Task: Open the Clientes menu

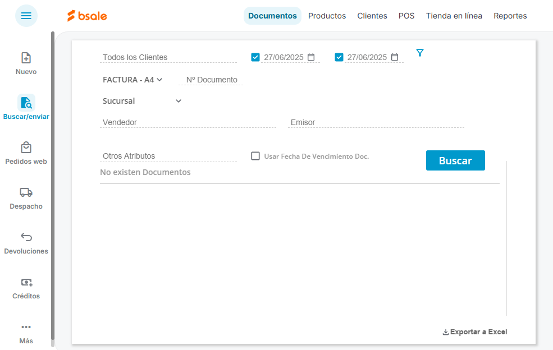Action: pos(372,16)
